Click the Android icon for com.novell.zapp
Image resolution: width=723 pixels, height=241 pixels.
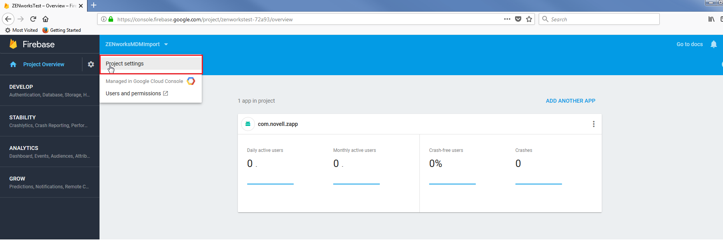(x=248, y=124)
